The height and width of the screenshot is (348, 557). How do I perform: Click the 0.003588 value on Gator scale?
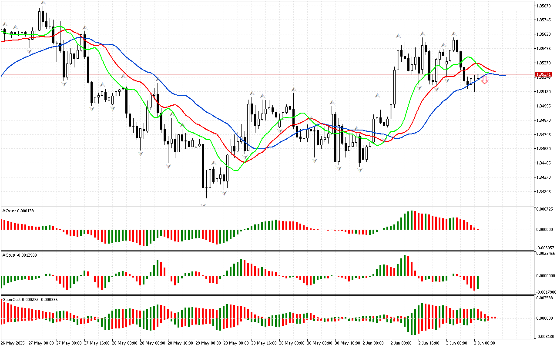(x=544, y=298)
